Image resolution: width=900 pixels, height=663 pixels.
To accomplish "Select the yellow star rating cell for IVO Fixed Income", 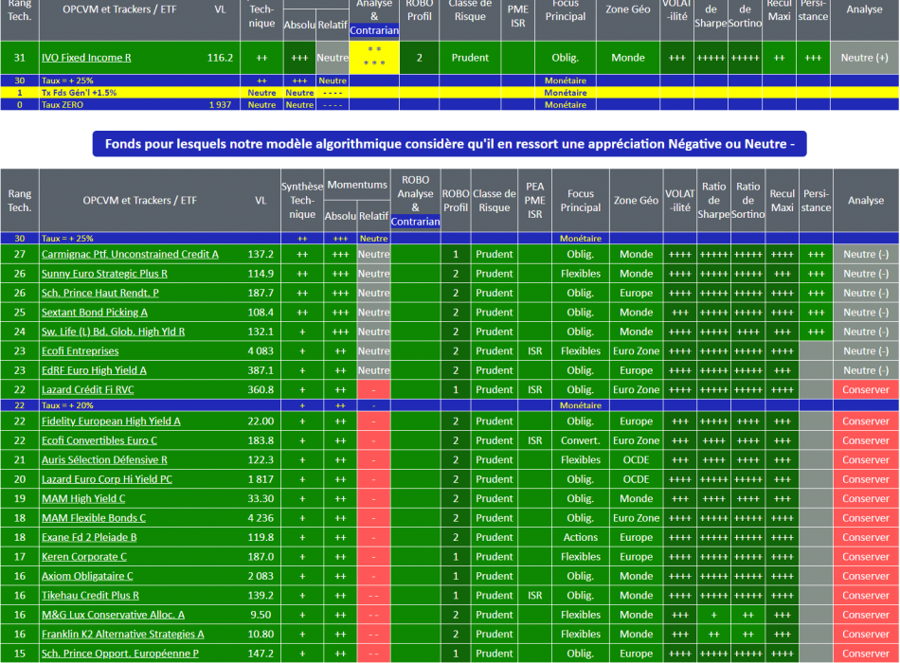I will click(374, 58).
